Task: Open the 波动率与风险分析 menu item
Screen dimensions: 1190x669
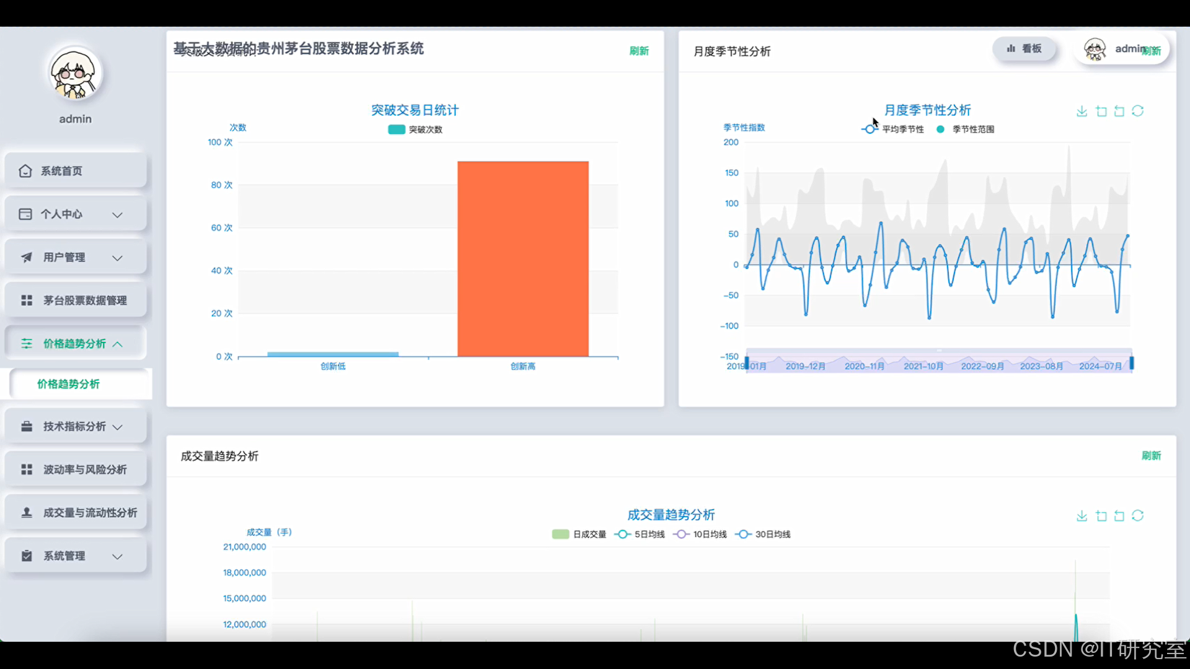Action: 76,470
